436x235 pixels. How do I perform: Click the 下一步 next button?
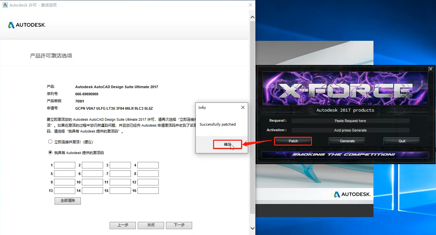[x=179, y=225]
